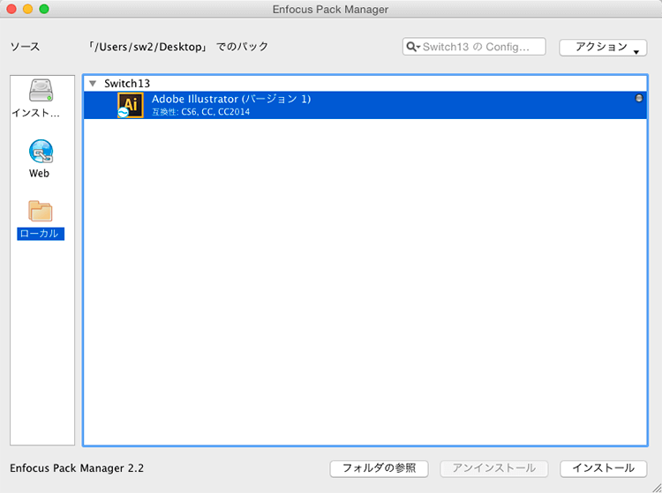
Task: Click the ローカル label in sidebar
Action: click(x=41, y=234)
